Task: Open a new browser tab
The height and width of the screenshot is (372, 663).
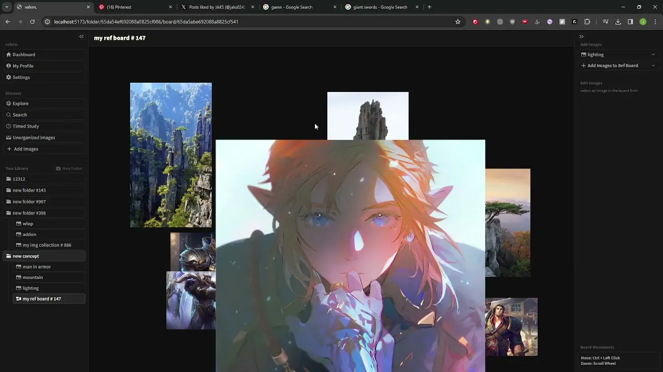Action: pos(429,7)
